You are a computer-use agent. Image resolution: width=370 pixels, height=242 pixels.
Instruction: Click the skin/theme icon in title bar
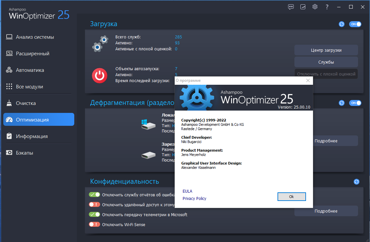tap(303, 7)
